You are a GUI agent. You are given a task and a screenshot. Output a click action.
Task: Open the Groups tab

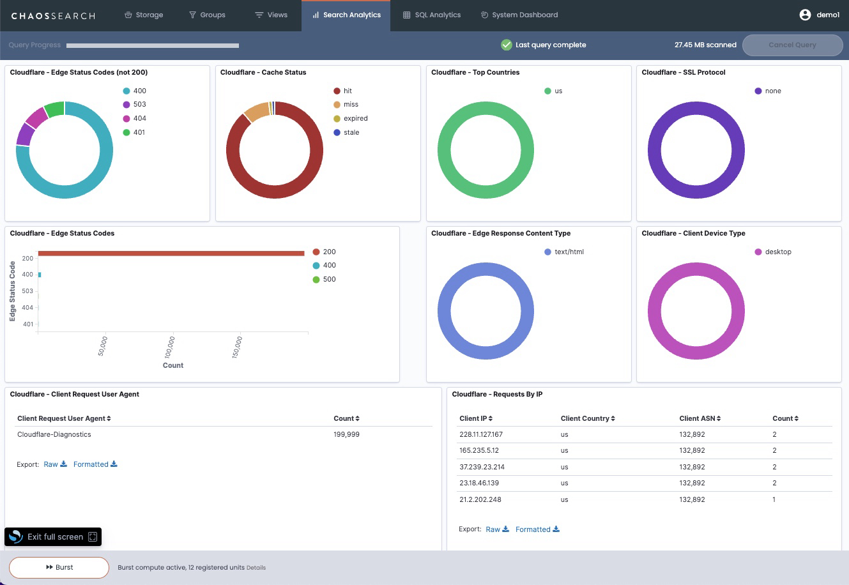207,15
